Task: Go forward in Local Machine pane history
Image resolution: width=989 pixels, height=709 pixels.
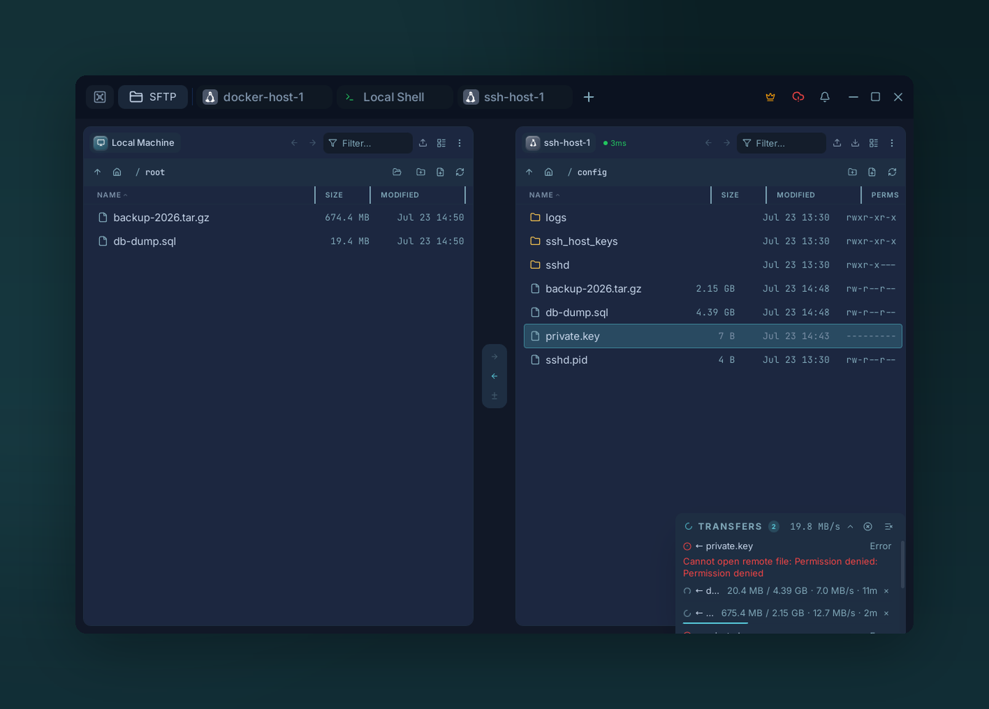Action: [x=313, y=143]
